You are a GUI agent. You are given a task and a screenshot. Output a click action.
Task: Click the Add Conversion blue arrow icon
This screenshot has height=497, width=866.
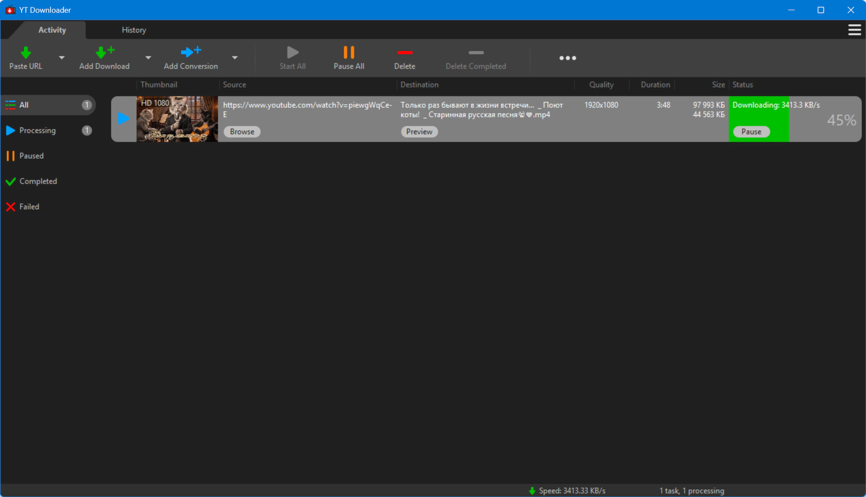pos(191,52)
